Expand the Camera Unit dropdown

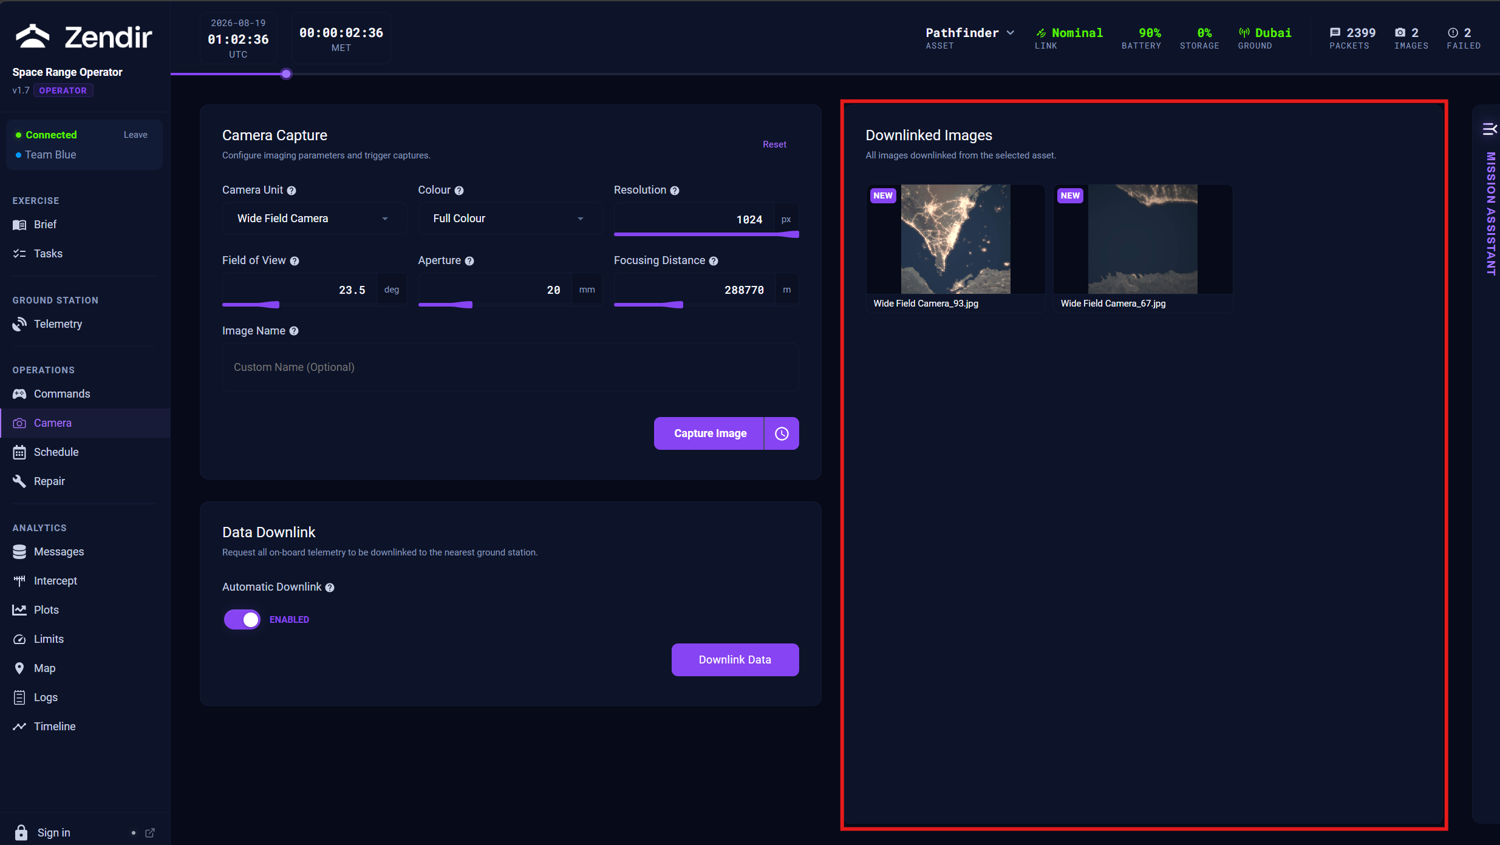pyautogui.click(x=314, y=219)
